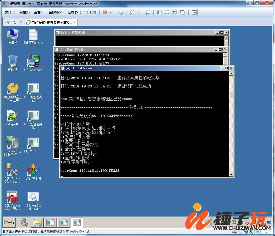Toggle the library sidebar view icon
This screenshot has height=236, width=275.
click(159, 12)
